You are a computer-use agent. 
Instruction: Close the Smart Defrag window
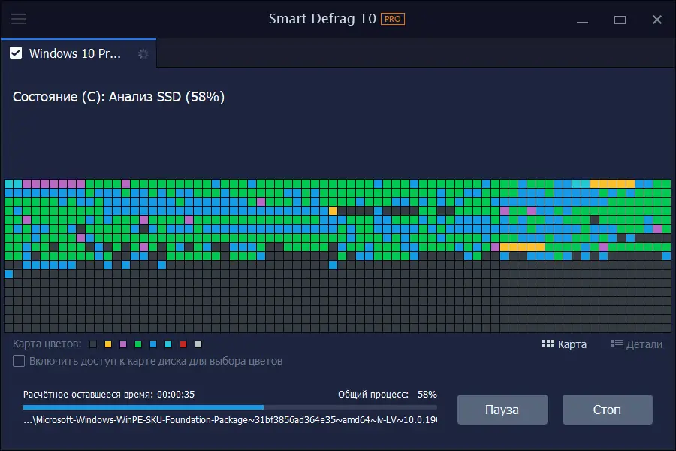(657, 20)
